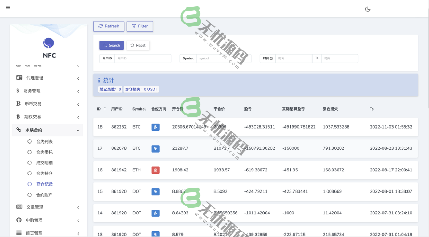The height and width of the screenshot is (237, 429).
Task: Collapse the 永续合约 submenu
Action: pyautogui.click(x=78, y=130)
